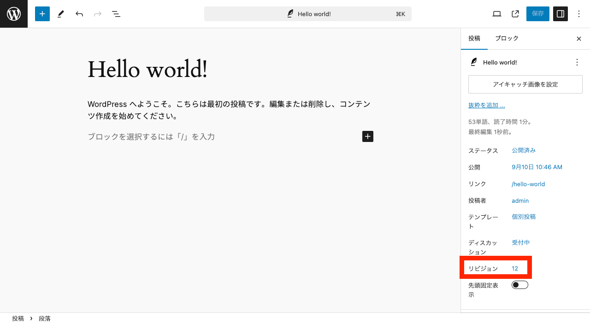Image resolution: width=590 pixels, height=324 pixels.
Task: Open the 個別投稿 template options
Action: click(x=524, y=217)
